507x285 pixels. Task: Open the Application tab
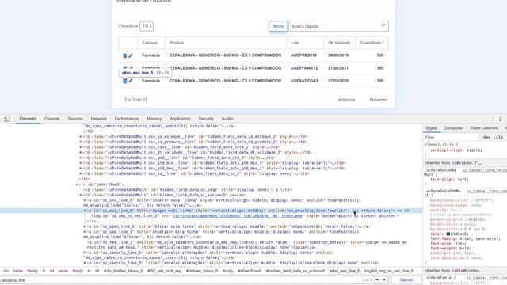pos(180,119)
